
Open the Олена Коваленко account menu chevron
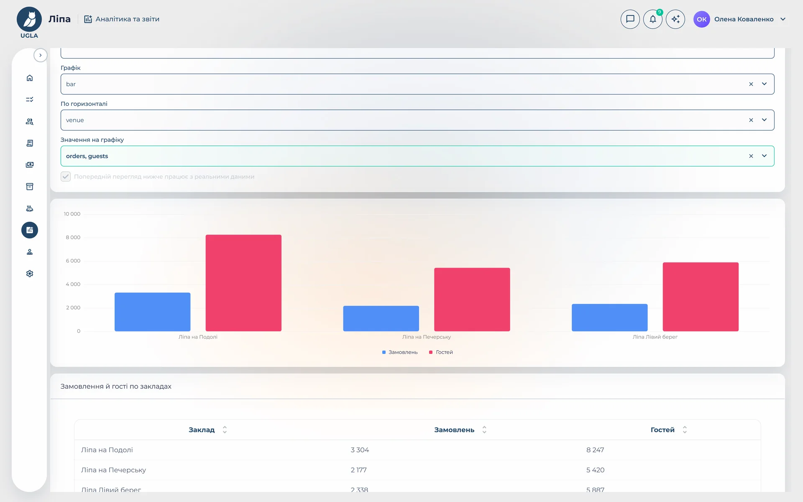pos(783,19)
